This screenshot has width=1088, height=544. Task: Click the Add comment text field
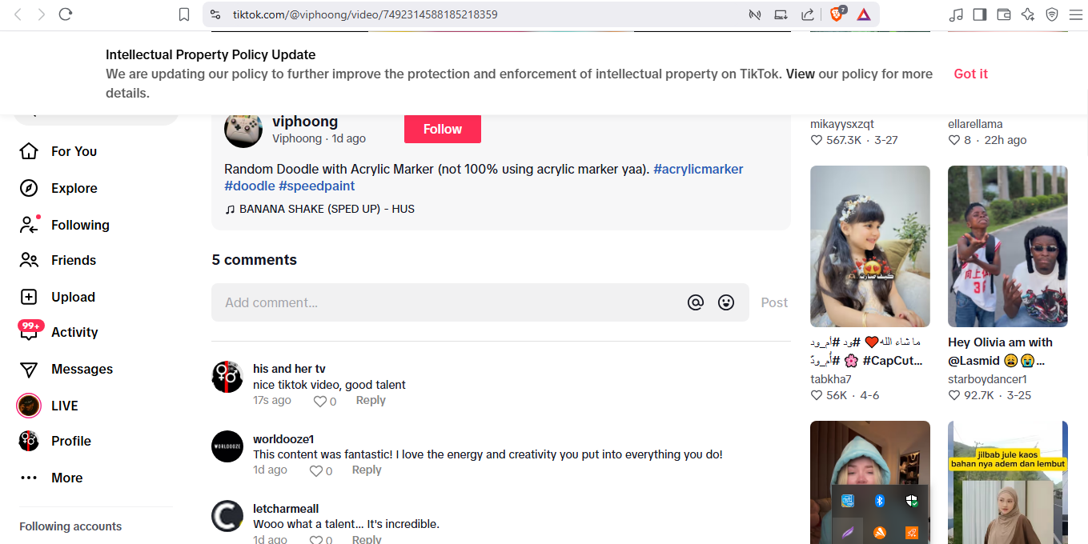[448, 302]
